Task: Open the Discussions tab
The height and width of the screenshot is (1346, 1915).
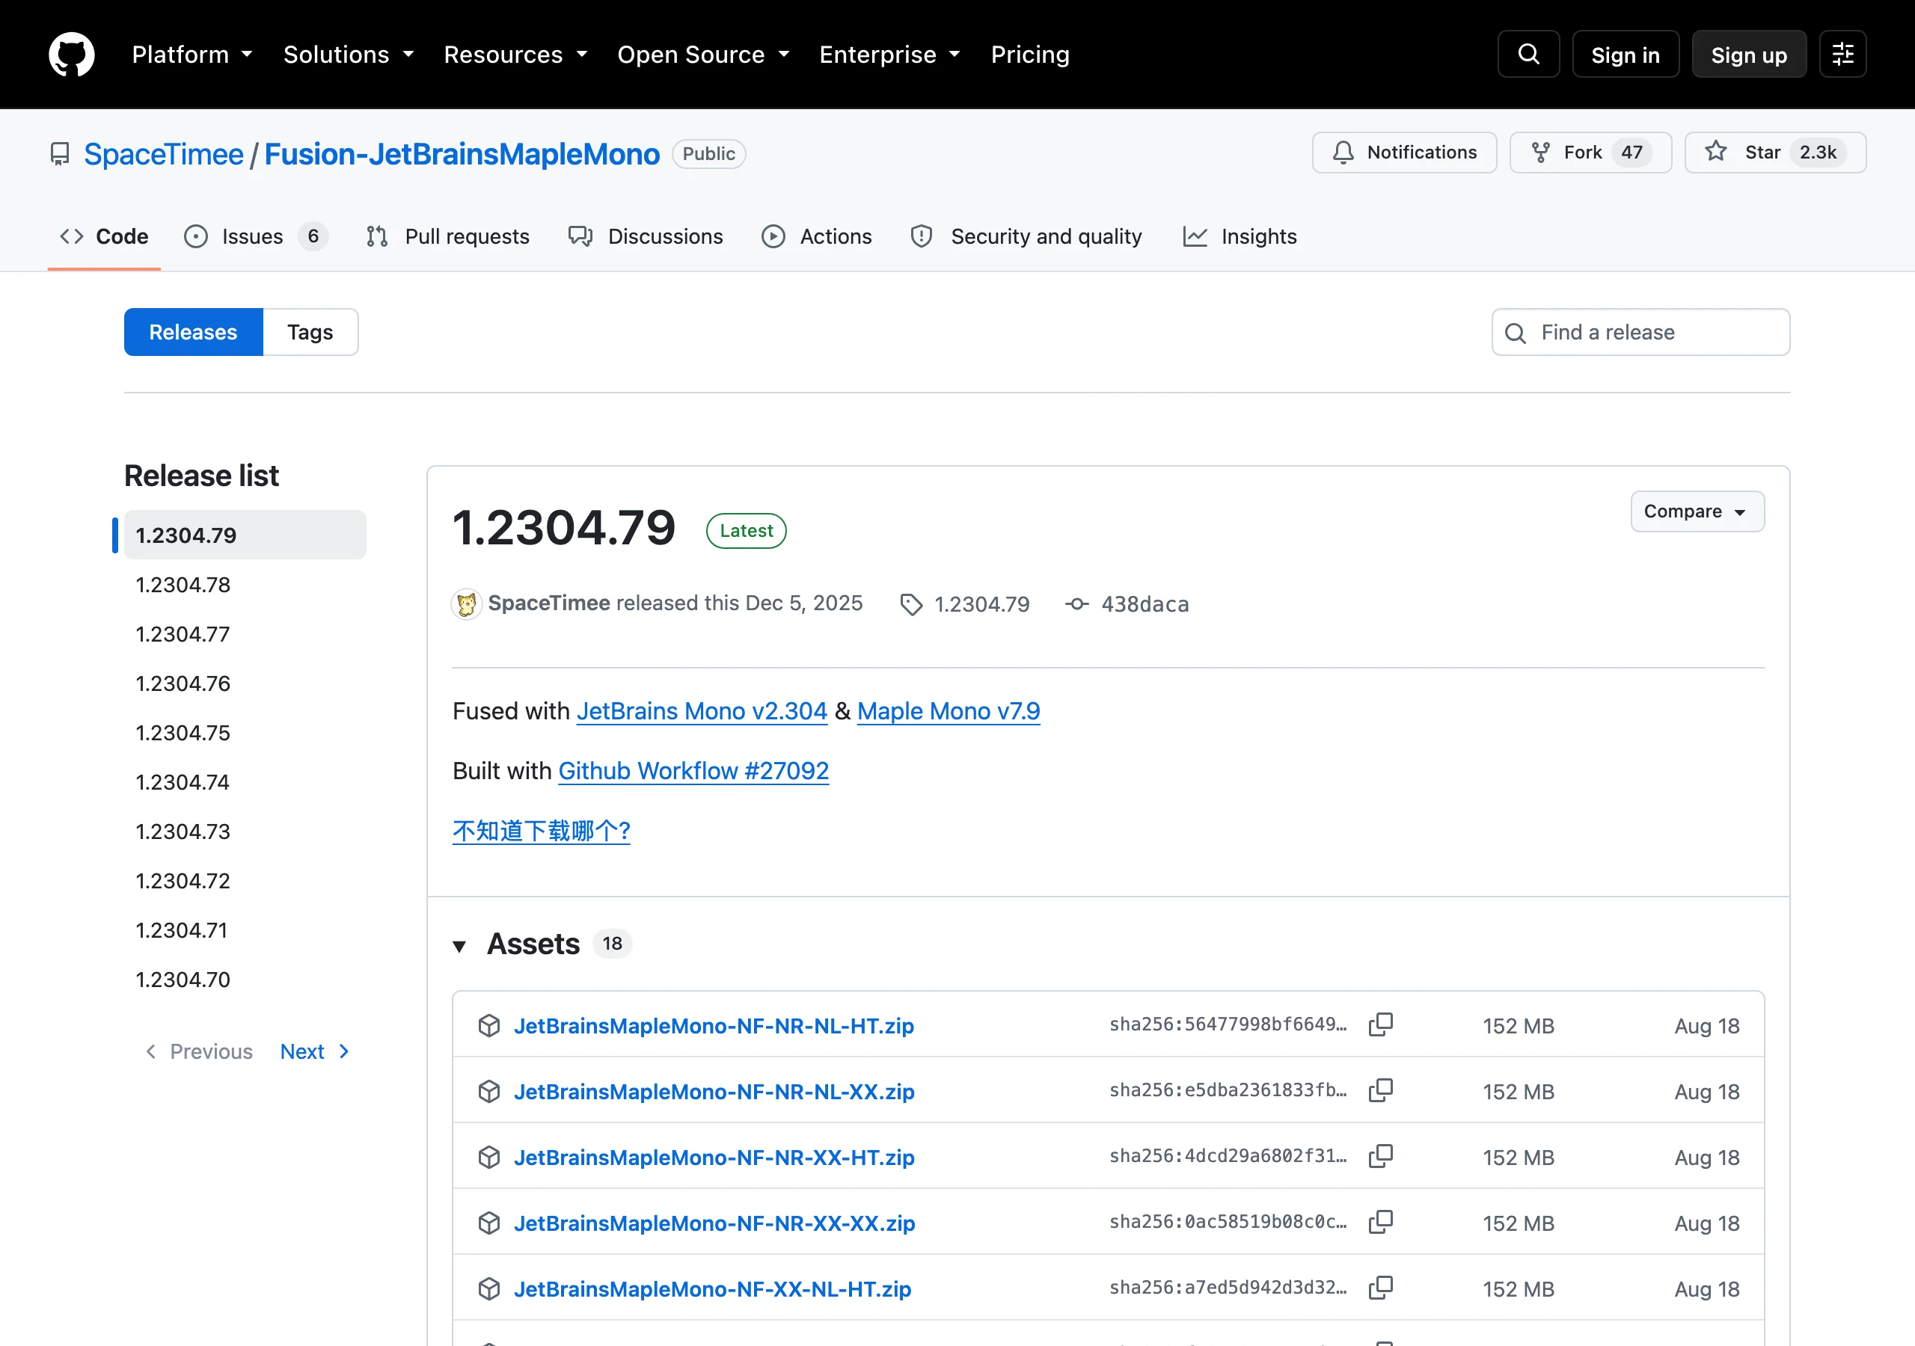Action: 646,237
